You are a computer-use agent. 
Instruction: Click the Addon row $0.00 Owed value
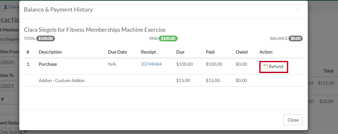coord(241,81)
